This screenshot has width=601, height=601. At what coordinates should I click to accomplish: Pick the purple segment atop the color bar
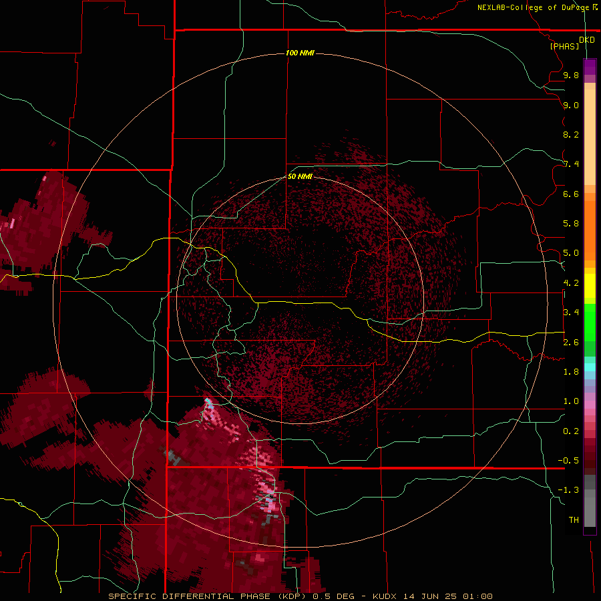(x=590, y=67)
